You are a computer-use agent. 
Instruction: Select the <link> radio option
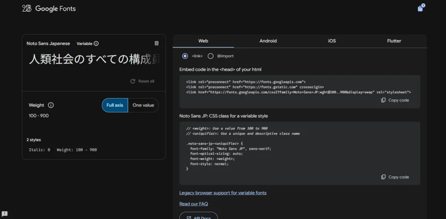[185, 56]
